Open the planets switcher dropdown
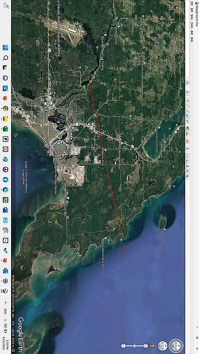The image size is (199, 354). pyautogui.click(x=187, y=141)
